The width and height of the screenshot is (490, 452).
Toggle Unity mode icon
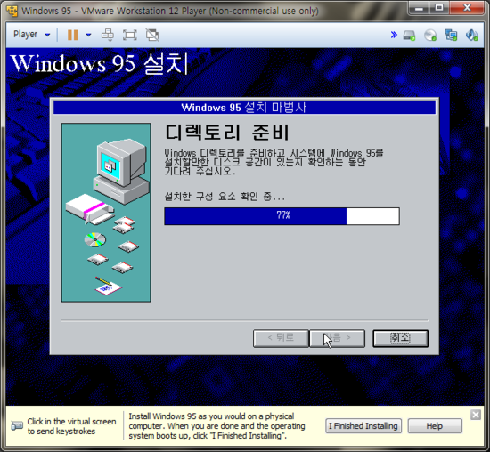click(152, 35)
